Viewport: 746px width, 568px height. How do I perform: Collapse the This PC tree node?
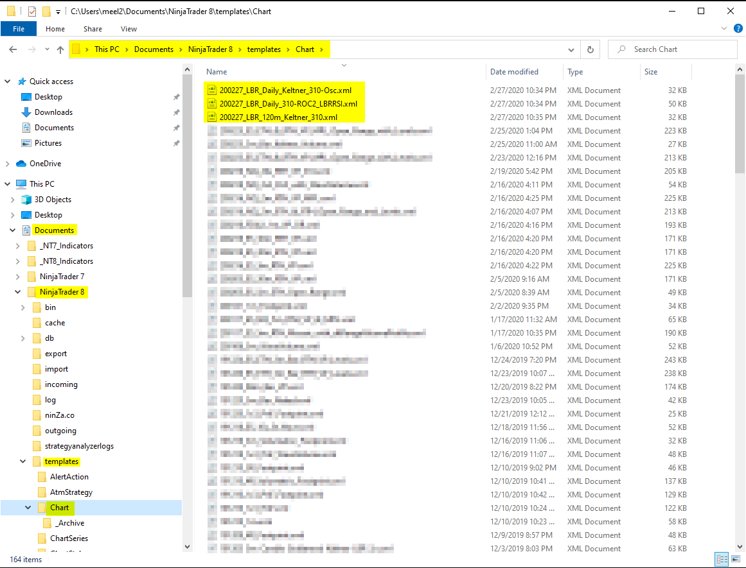7,184
